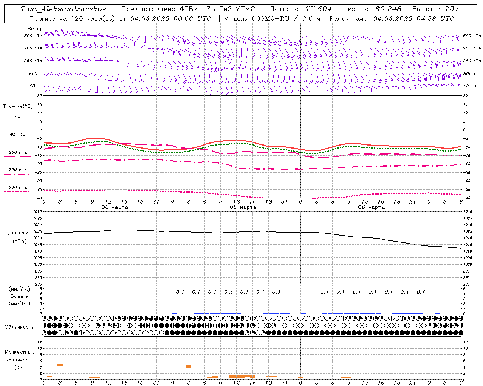Click the Тем-ра(°C) axis title
Screen dimensions: 483x386
[x=18, y=107]
